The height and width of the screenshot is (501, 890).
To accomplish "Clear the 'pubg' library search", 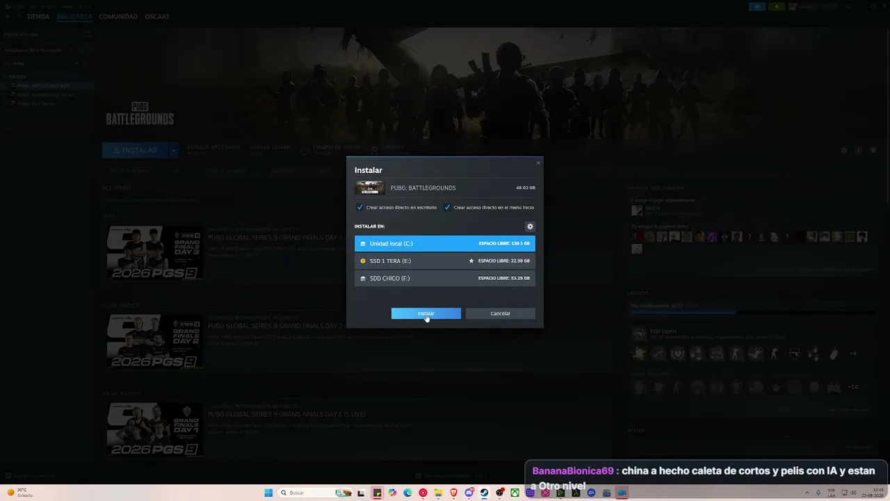I will (76, 63).
